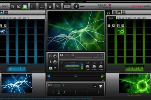Adjust the Mode knob

point(101,67)
